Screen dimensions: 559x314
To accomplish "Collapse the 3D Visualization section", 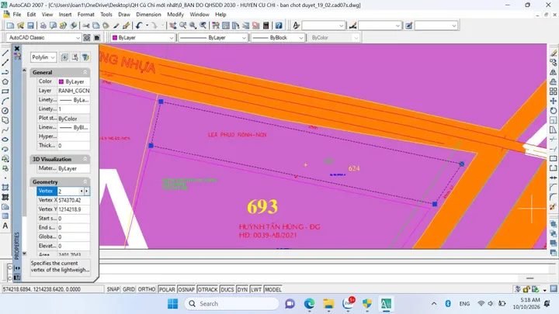I will coord(85,159).
